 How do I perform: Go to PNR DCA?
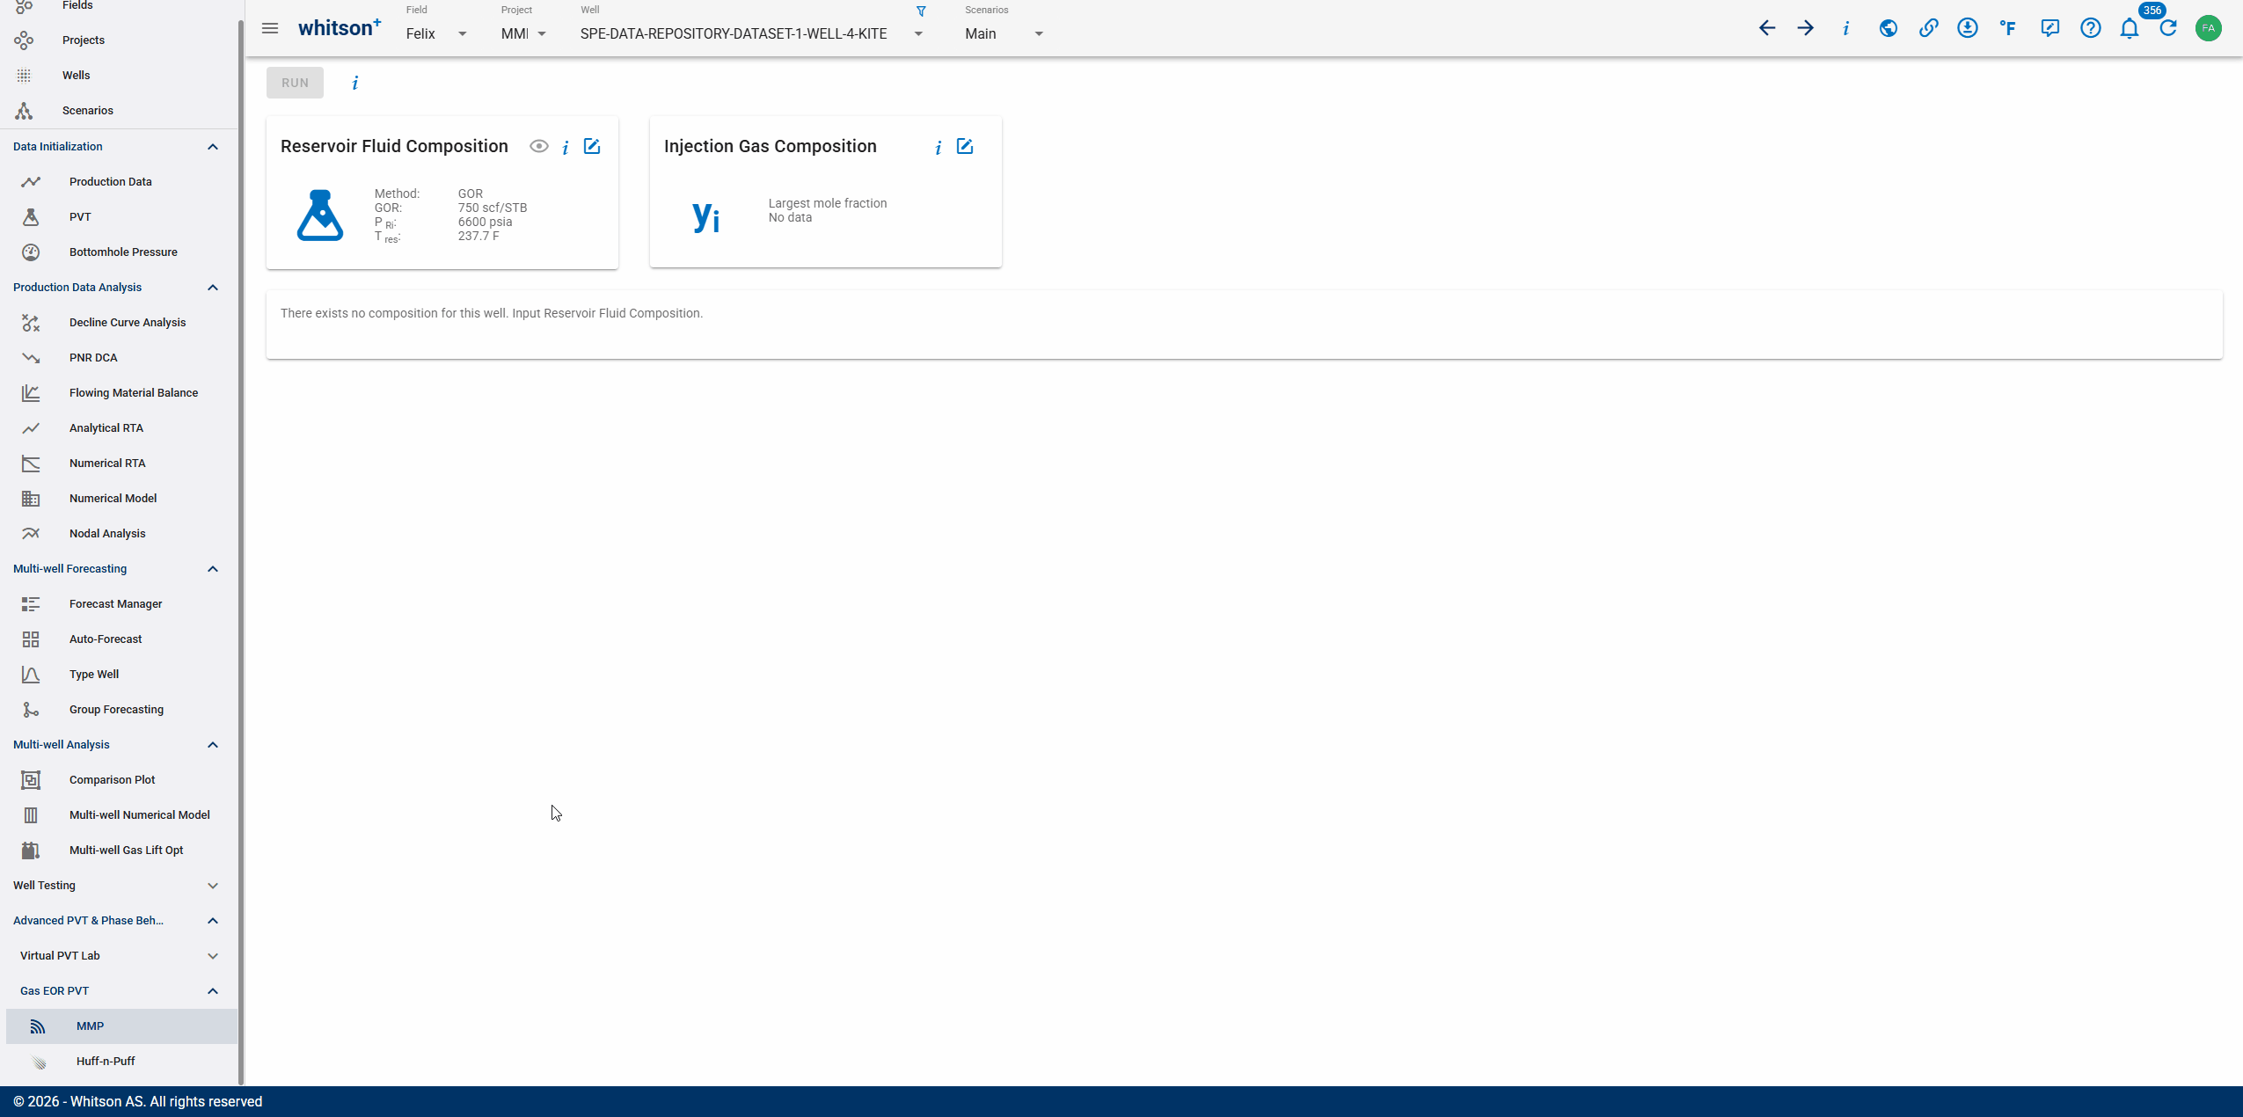(x=119, y=358)
